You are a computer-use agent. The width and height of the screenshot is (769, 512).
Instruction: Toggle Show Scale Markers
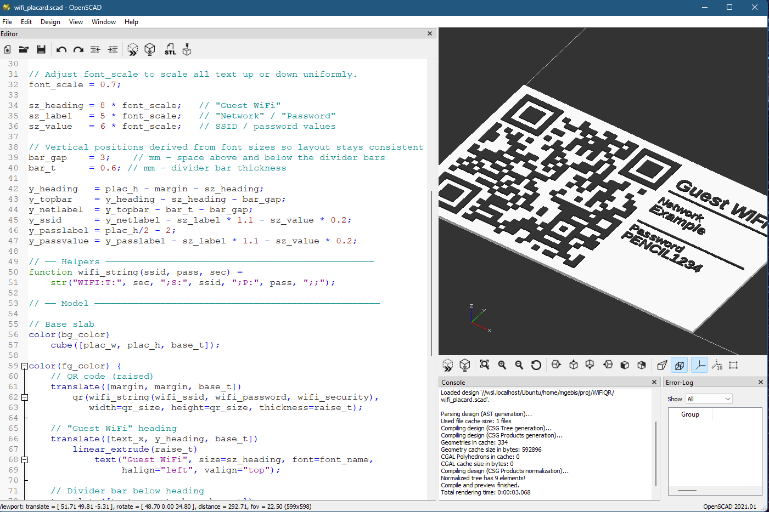point(717,365)
